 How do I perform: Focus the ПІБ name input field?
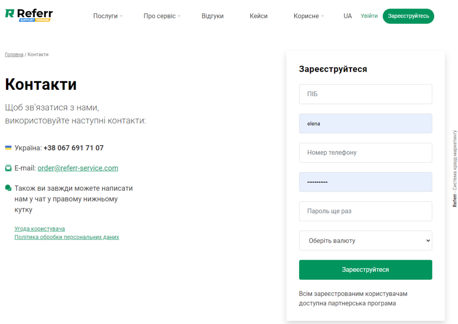365,94
